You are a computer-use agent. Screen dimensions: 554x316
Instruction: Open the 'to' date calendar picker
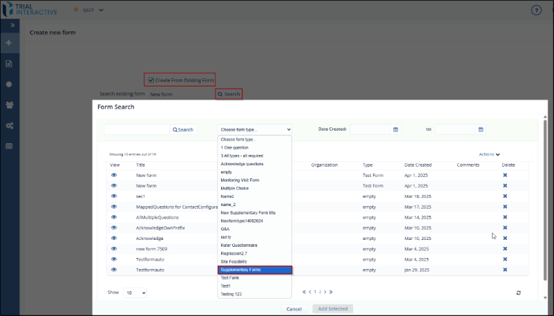point(481,129)
